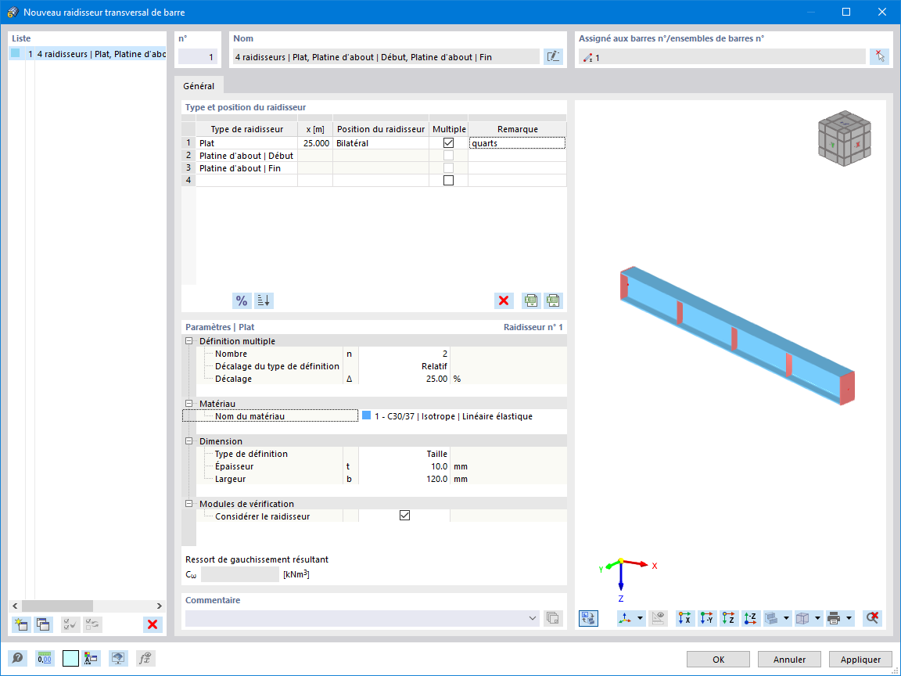Open the solid display mode dropdown arrow

(786, 618)
